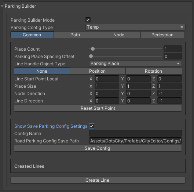Click the Line Direction Y field
The width and height of the screenshot is (194, 192).
coord(138,101)
